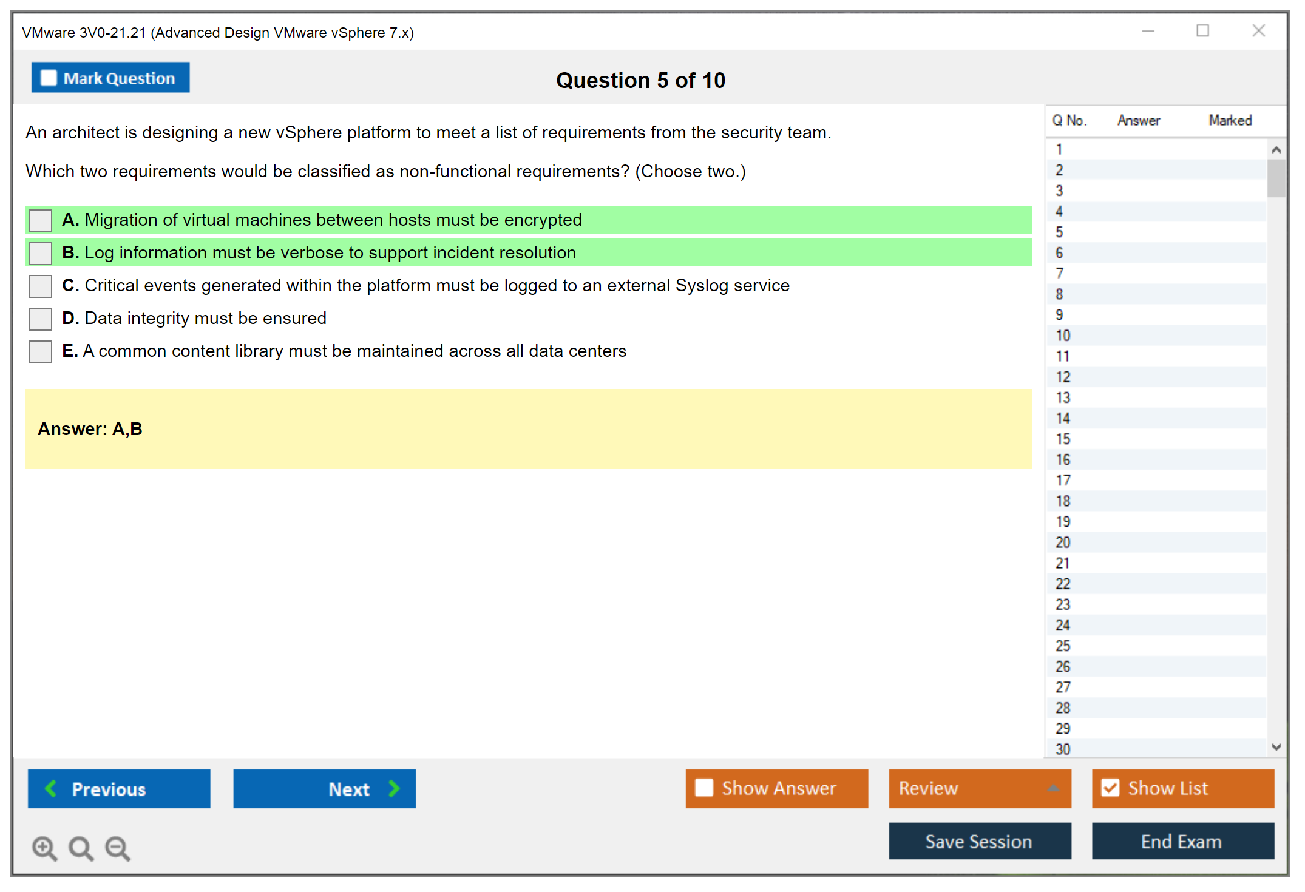
Task: Click the Answer column header
Action: point(1138,120)
